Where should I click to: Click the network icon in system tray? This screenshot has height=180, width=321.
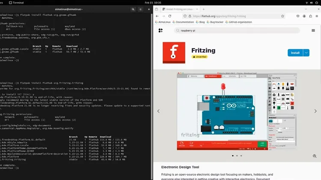point(307,3)
